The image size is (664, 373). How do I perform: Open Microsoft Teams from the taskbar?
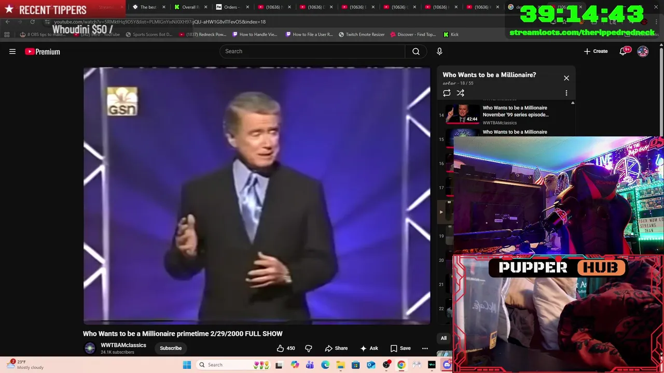tap(310, 365)
